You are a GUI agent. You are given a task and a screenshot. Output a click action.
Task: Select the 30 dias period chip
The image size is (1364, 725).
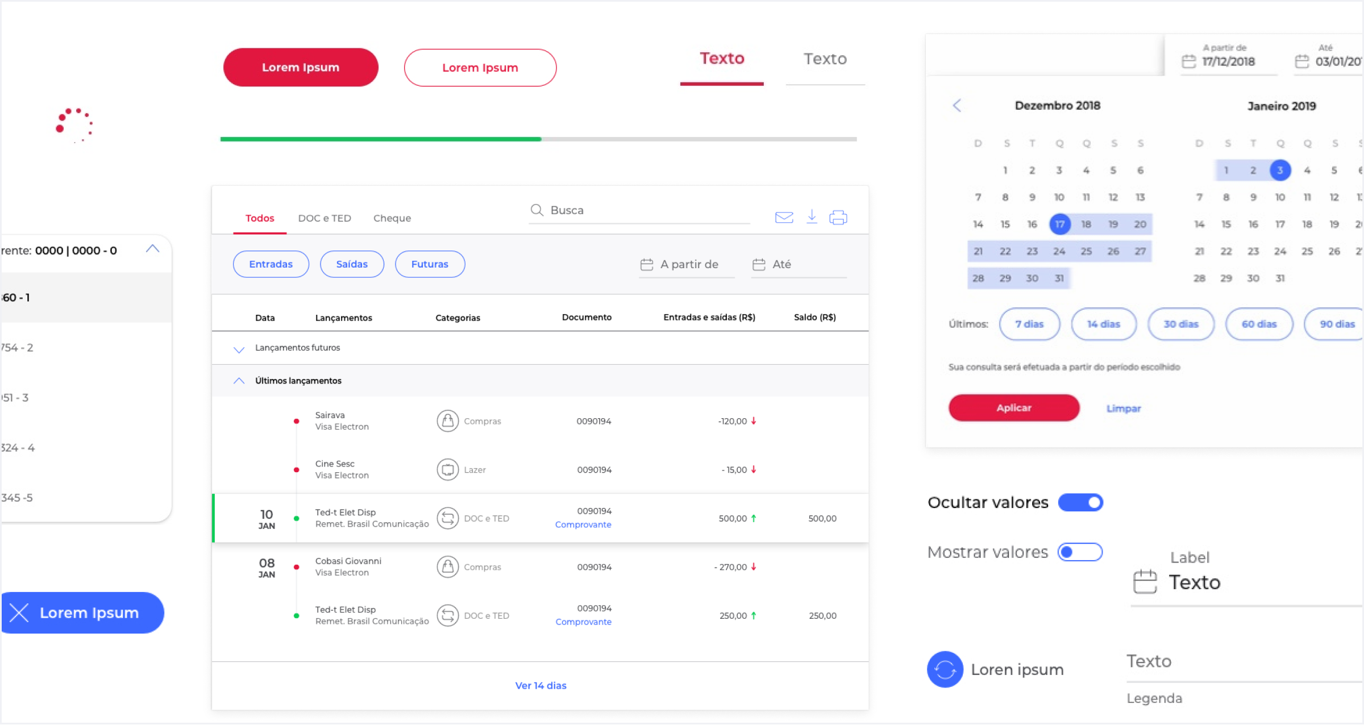pos(1180,324)
